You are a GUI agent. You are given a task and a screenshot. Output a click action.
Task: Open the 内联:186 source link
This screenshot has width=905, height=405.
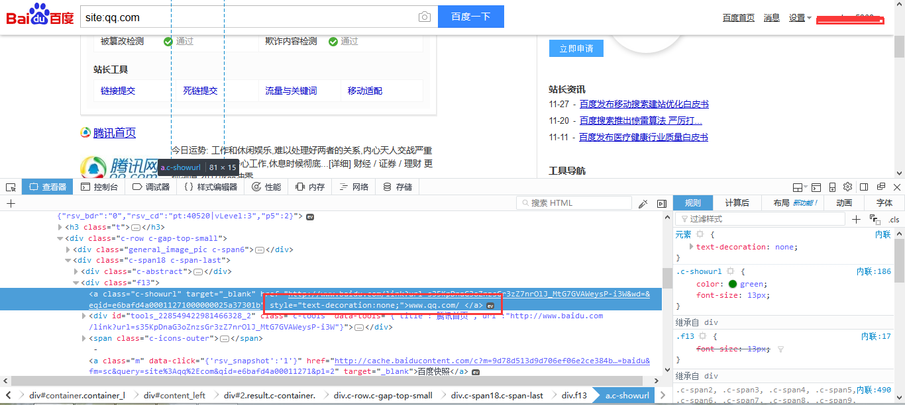874,271
